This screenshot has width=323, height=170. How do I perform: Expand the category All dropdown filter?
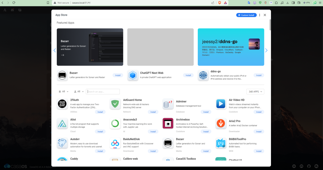[x=63, y=92]
